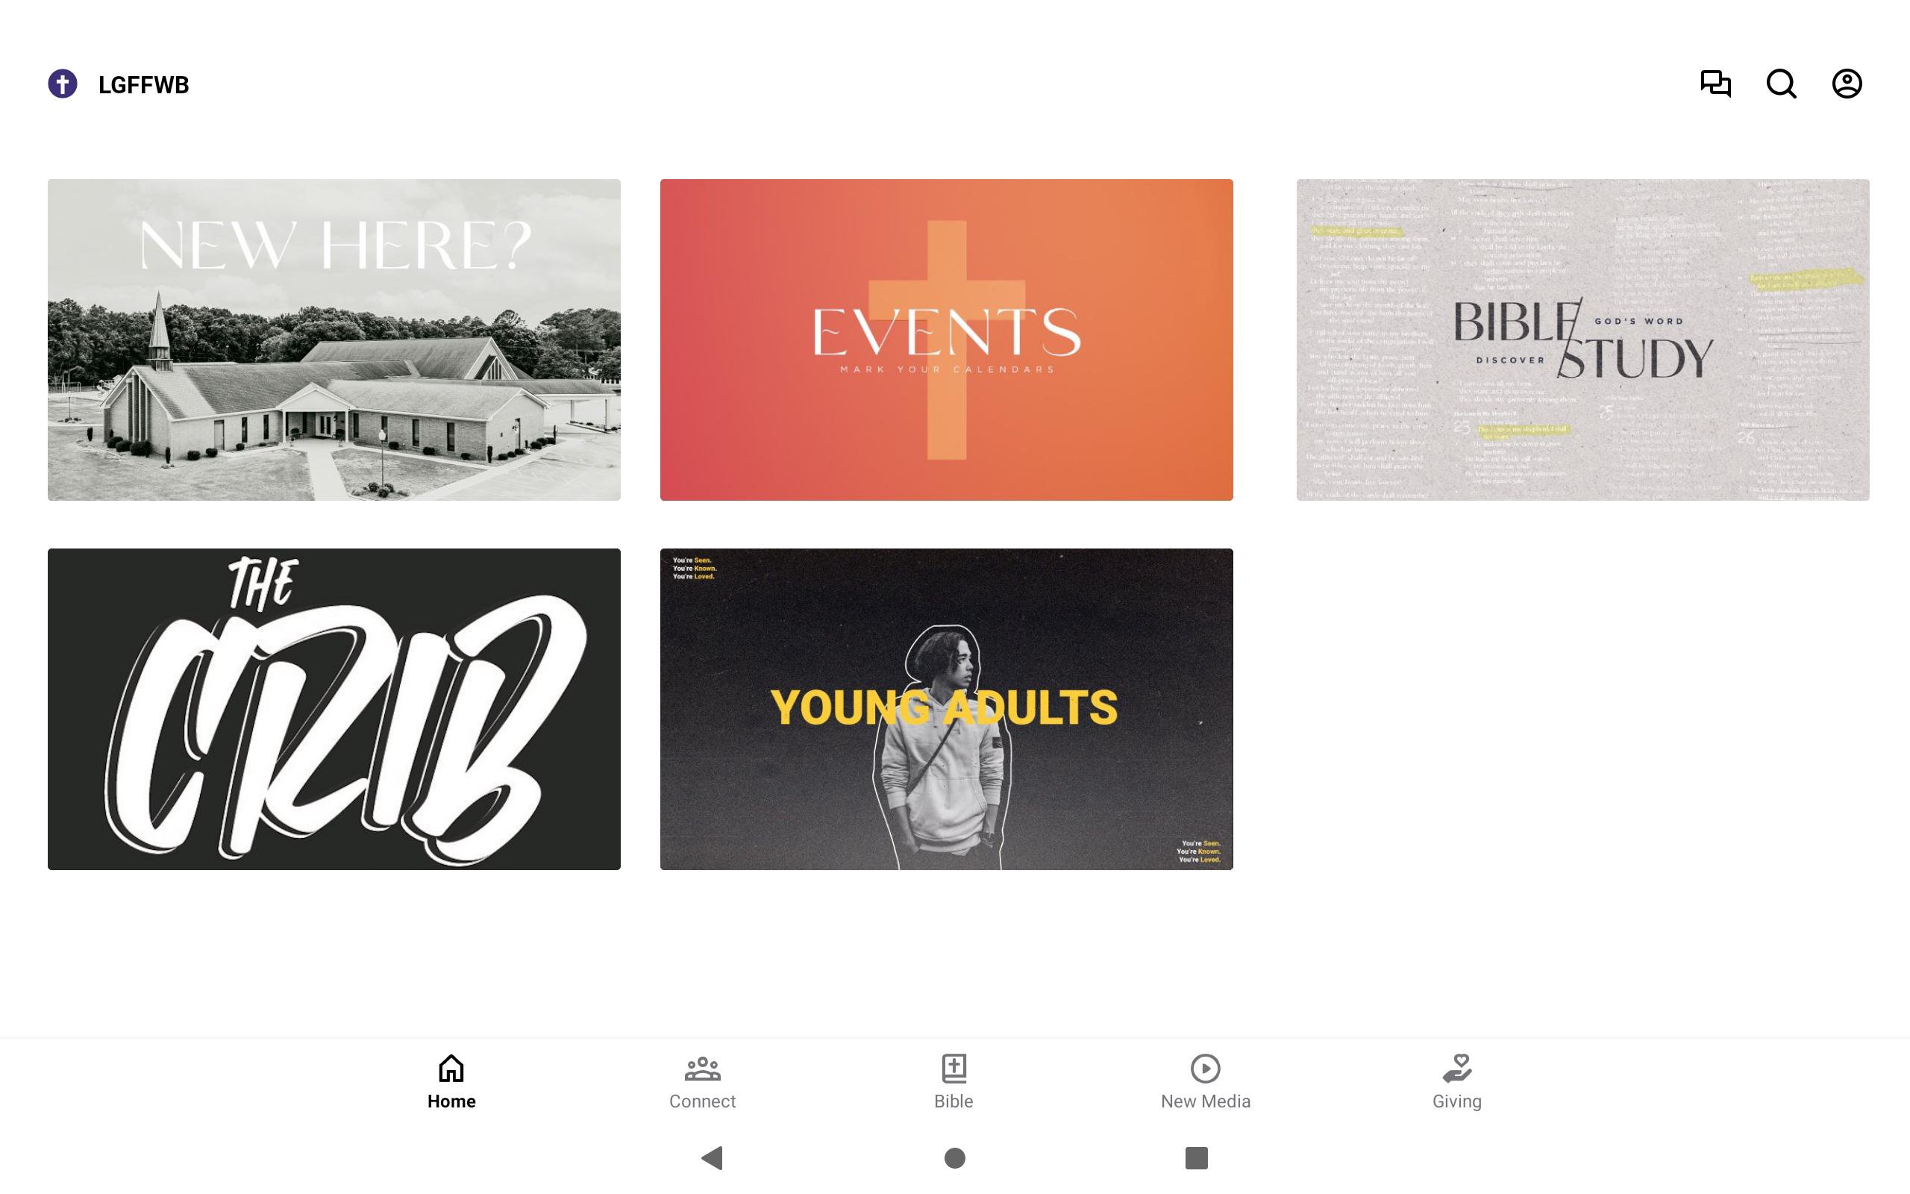Screen dimensions: 1910x1194
Task: Open the New Here? church card
Action: [334, 340]
